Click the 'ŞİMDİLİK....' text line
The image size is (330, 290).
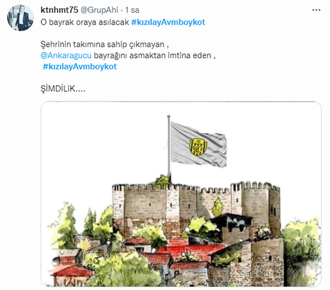pos(63,88)
